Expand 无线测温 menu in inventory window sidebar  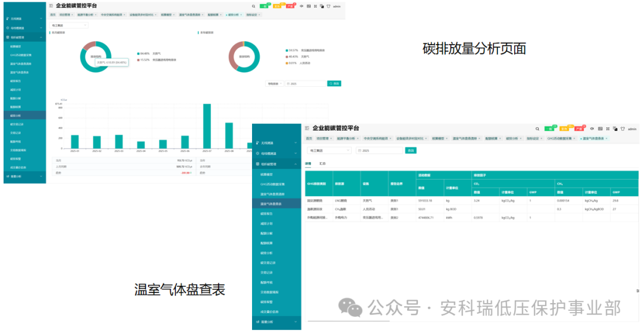coord(276,143)
